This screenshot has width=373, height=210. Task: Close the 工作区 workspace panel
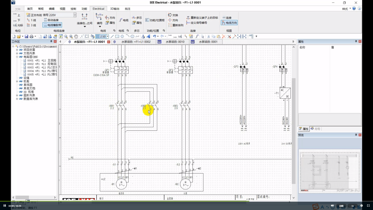(x=55, y=41)
